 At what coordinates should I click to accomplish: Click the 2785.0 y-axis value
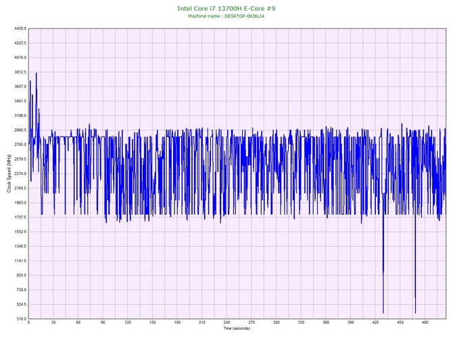[20, 145]
